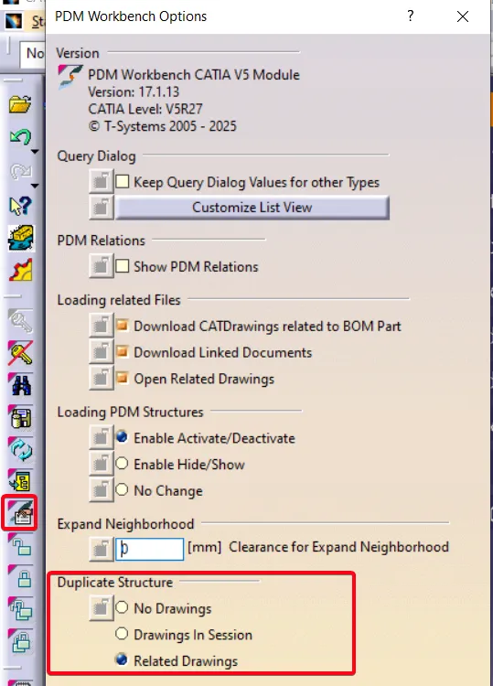The height and width of the screenshot is (686, 493).
Task: Toggle Download CATDrawings related to BOM Part
Action: [x=122, y=326]
